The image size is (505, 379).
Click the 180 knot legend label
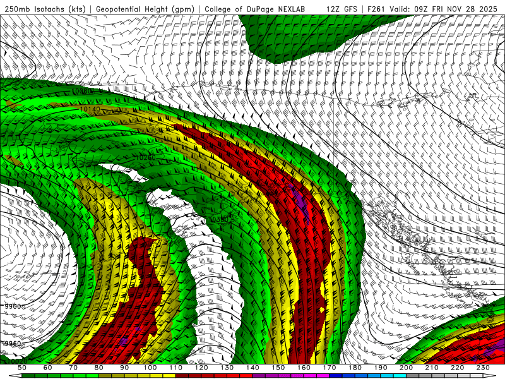(355, 368)
